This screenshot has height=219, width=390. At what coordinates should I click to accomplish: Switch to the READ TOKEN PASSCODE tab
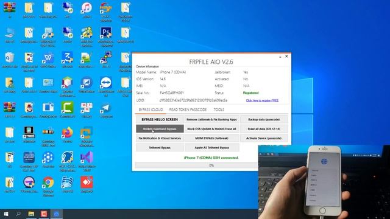point(188,109)
